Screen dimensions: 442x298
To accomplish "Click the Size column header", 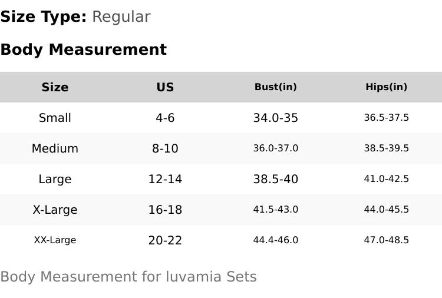I will tap(55, 87).
